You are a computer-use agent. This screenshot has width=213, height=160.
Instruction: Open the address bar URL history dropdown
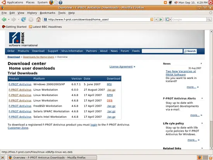point(156,19)
